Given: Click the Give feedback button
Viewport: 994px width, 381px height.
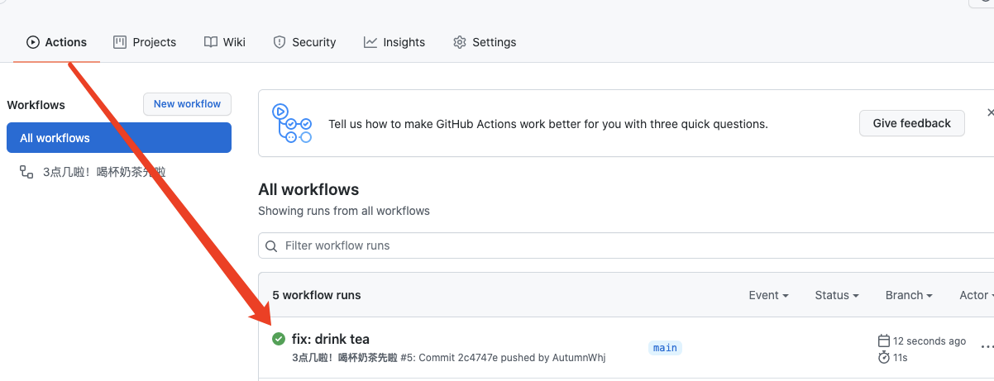Looking at the screenshot, I should click(x=912, y=123).
